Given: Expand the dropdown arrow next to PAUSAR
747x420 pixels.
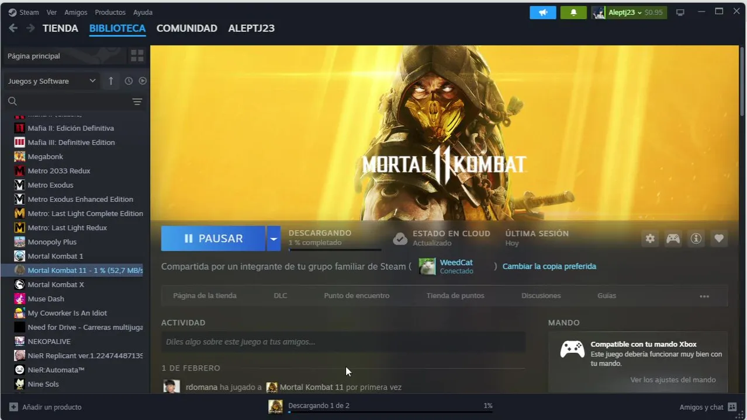Looking at the screenshot, I should (274, 239).
